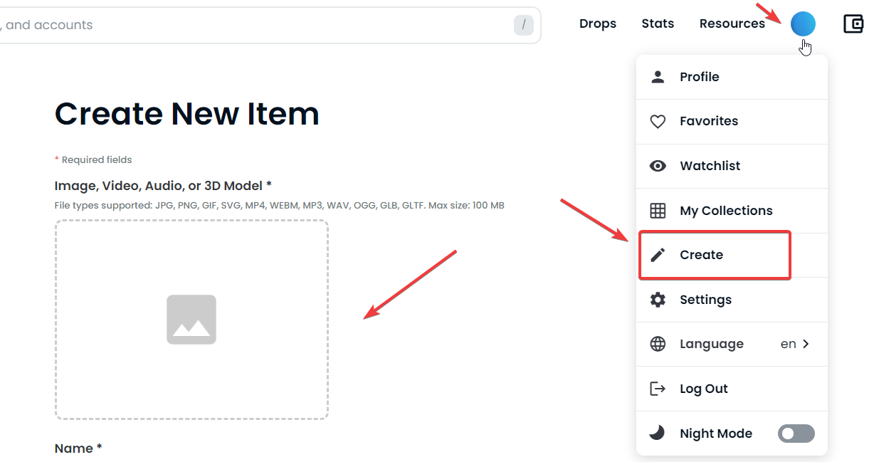Click the media upload area
The image size is (874, 462).
click(191, 320)
